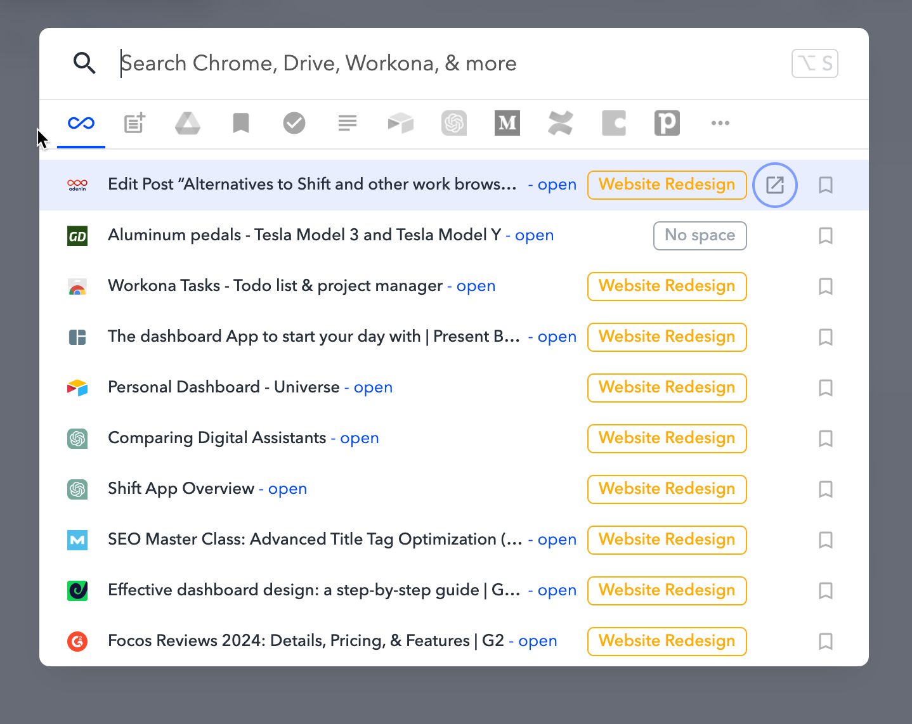Bookmark the Edit Post result
Viewport: 912px width, 724px height.
[x=826, y=185]
